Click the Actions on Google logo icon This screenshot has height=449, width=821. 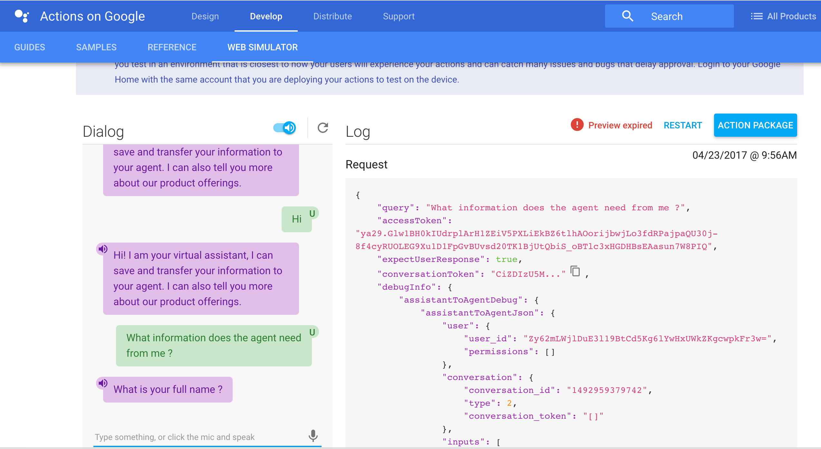[22, 16]
